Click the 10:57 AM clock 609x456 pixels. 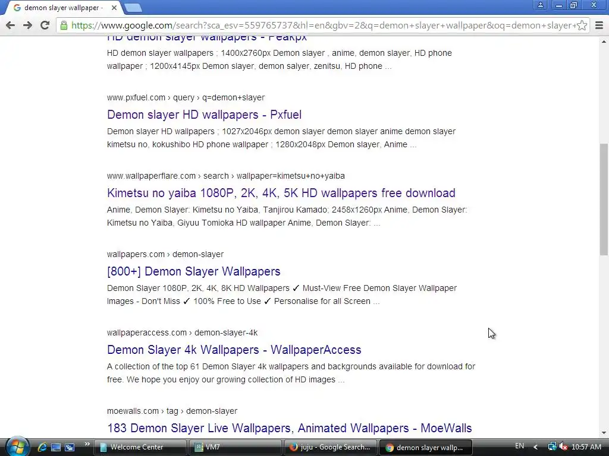[x=586, y=447]
